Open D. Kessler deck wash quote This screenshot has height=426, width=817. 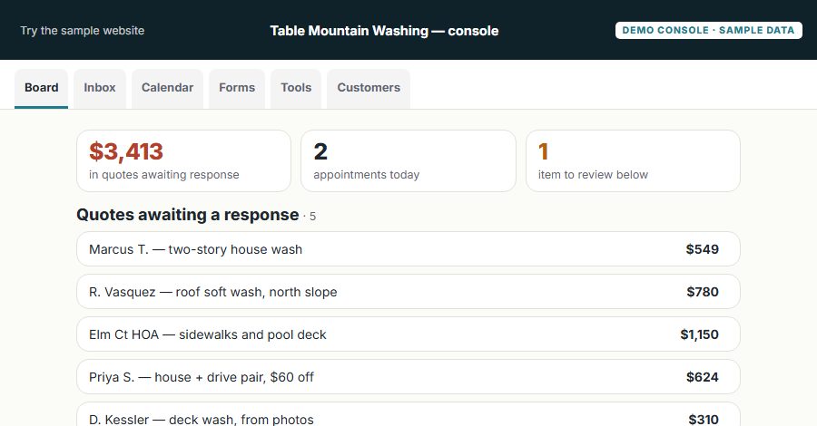pyautogui.click(x=408, y=414)
